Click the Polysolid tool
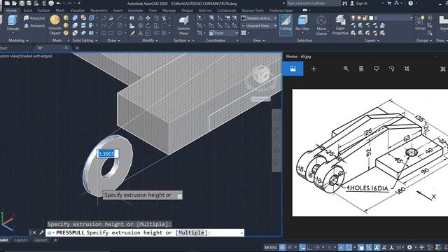Image resolution: width=448 pixels, height=252 pixels. tap(34, 18)
